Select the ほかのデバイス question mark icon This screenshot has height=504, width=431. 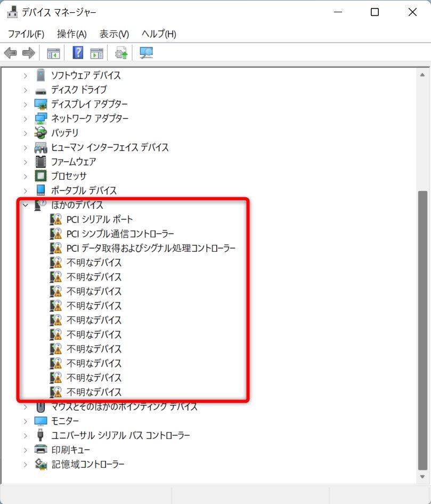pos(40,205)
